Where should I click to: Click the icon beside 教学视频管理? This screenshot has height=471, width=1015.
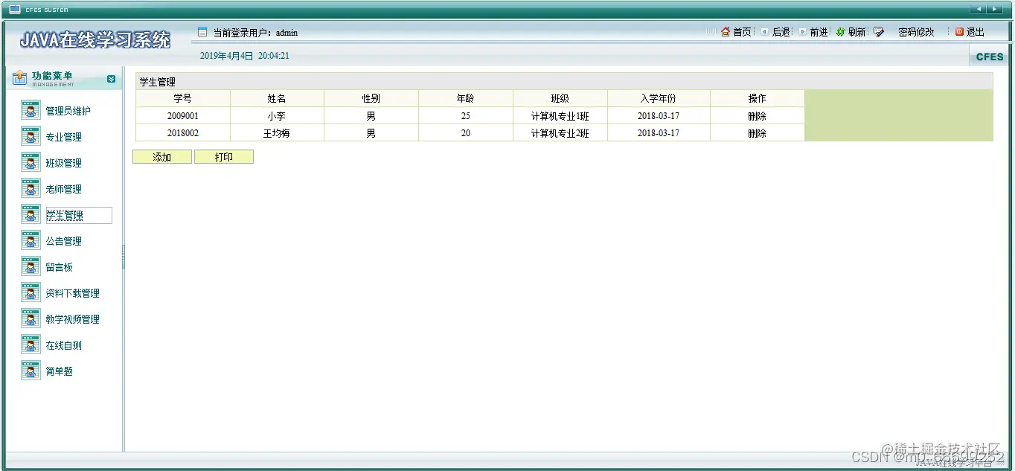[31, 319]
